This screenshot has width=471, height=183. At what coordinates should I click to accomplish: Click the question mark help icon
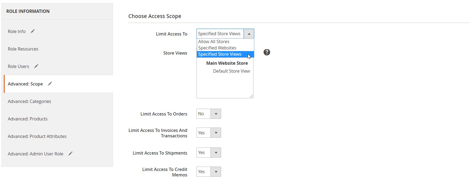[x=267, y=52]
